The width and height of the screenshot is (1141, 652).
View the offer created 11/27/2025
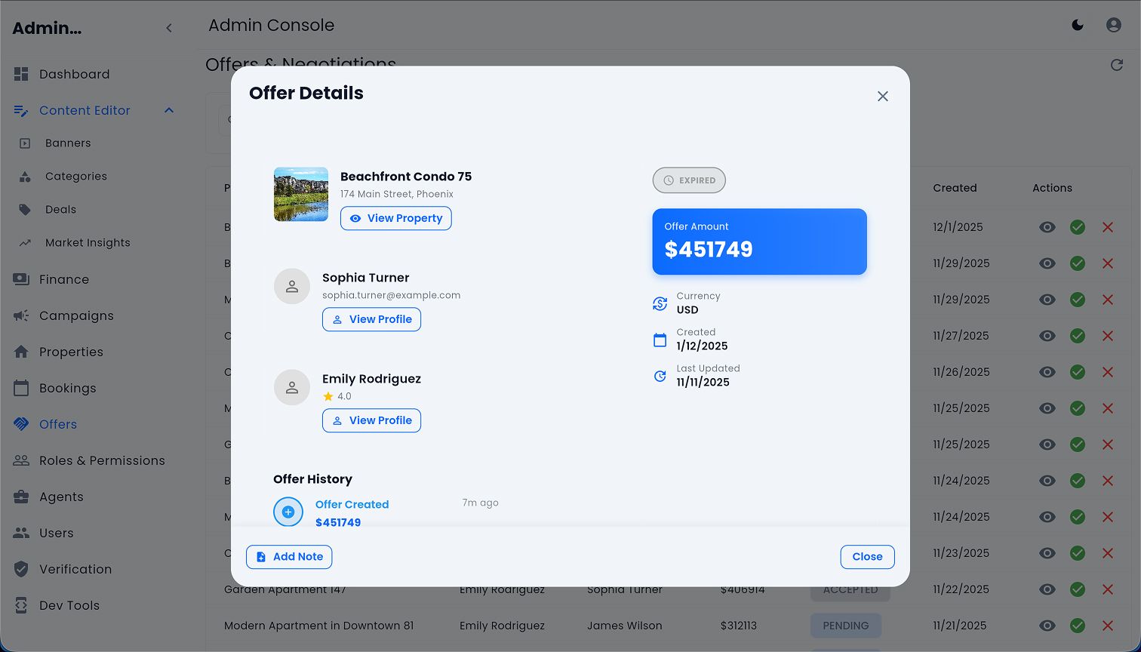(x=1047, y=336)
